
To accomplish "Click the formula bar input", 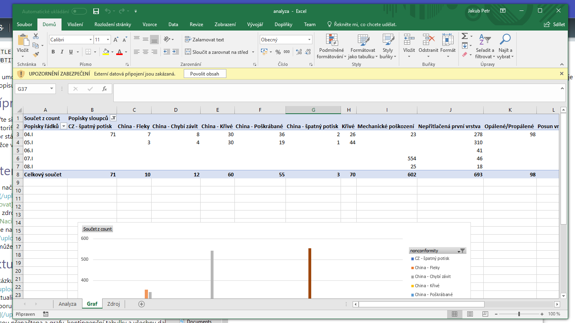I will [x=339, y=93].
